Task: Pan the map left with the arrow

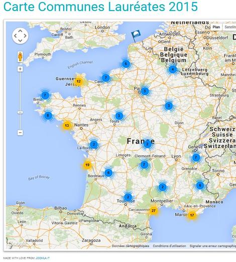Action: (x=16, y=36)
